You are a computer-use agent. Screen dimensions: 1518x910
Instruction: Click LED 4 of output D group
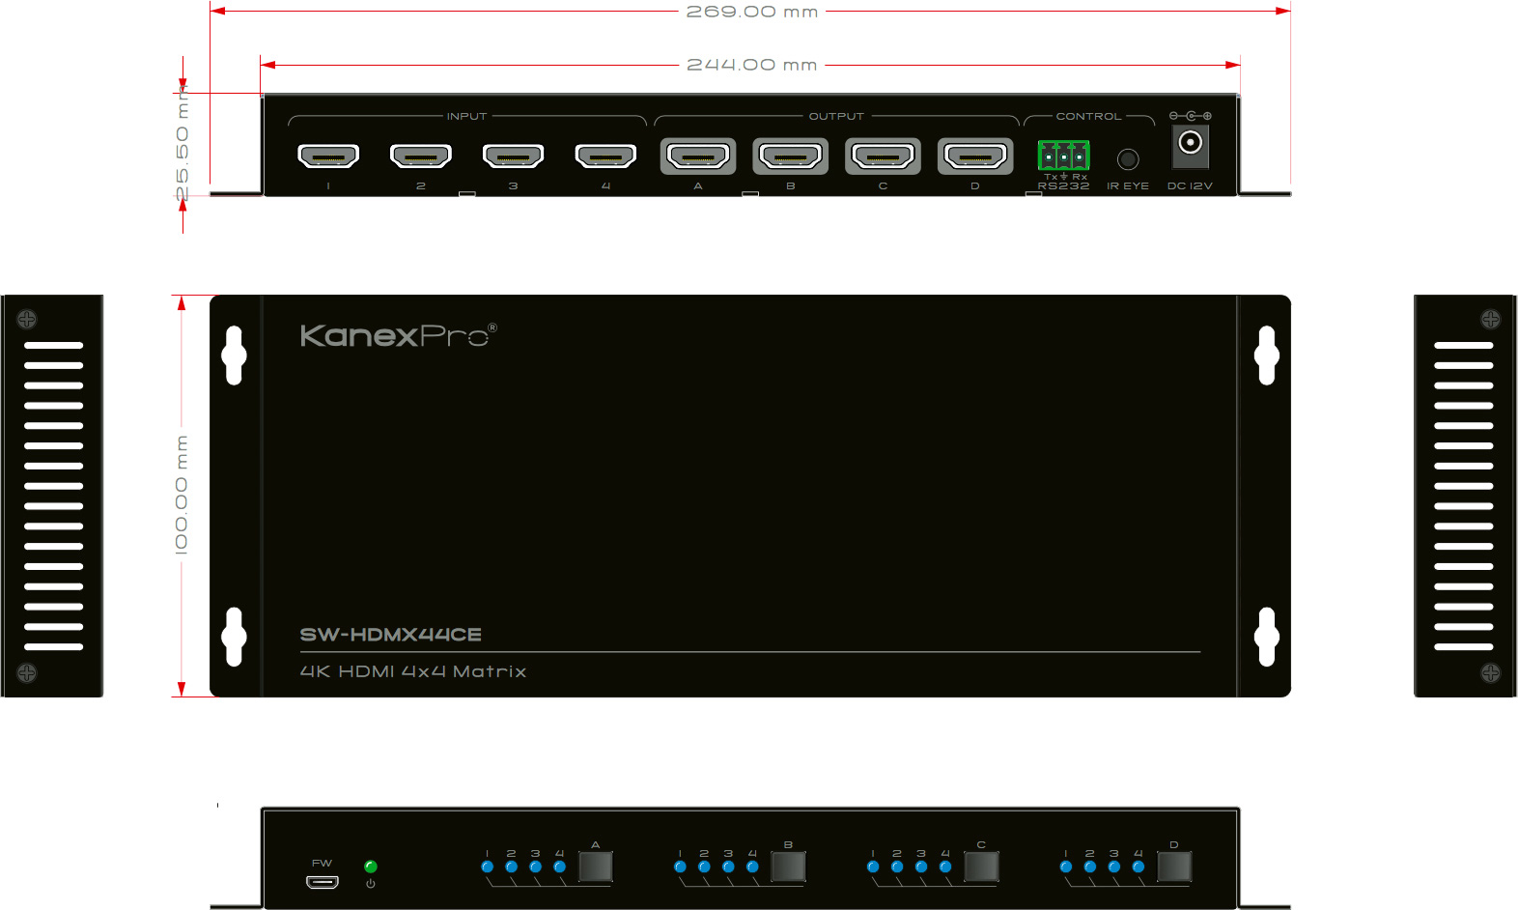pos(1138,867)
